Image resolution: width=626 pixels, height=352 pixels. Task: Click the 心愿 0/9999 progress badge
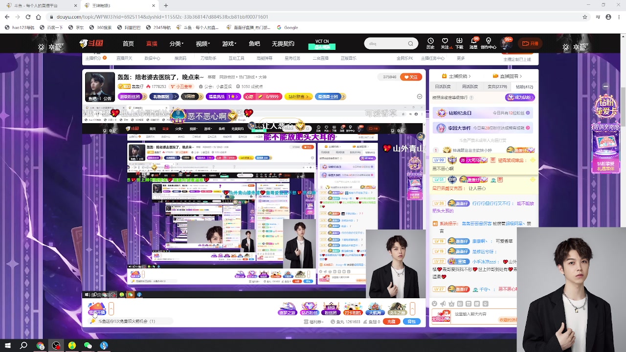(263, 96)
